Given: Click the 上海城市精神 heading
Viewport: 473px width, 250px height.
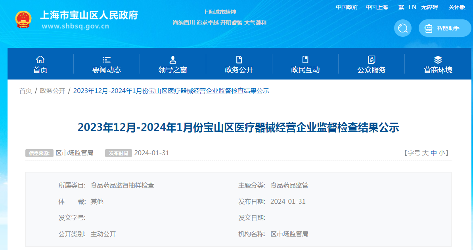Looking at the screenshot, I should click(219, 12).
